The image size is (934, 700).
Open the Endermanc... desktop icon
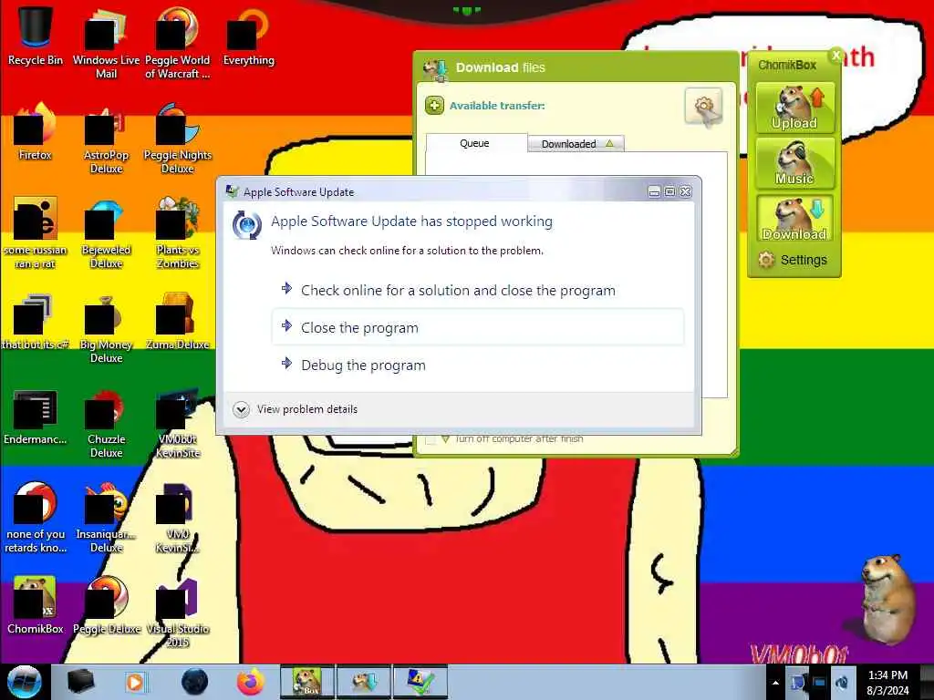[36, 416]
